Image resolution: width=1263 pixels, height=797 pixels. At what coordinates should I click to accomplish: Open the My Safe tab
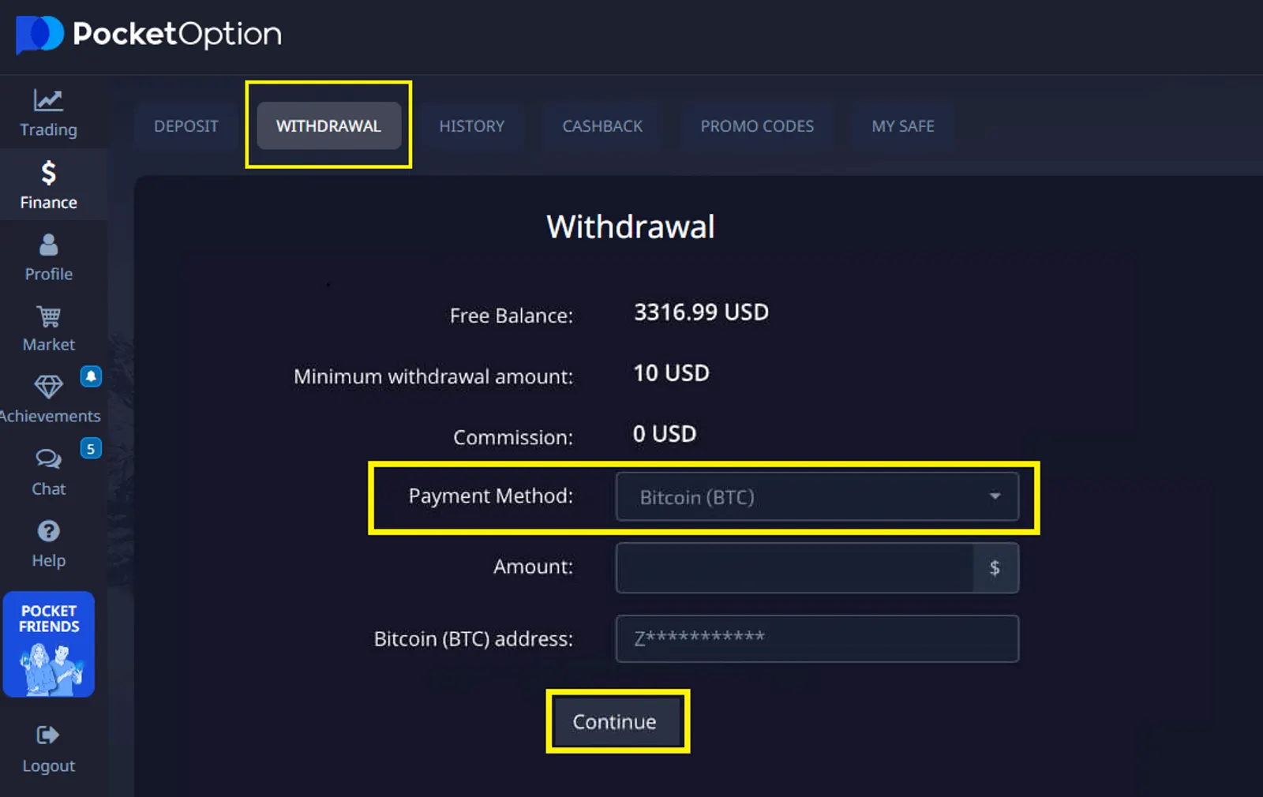coord(903,126)
